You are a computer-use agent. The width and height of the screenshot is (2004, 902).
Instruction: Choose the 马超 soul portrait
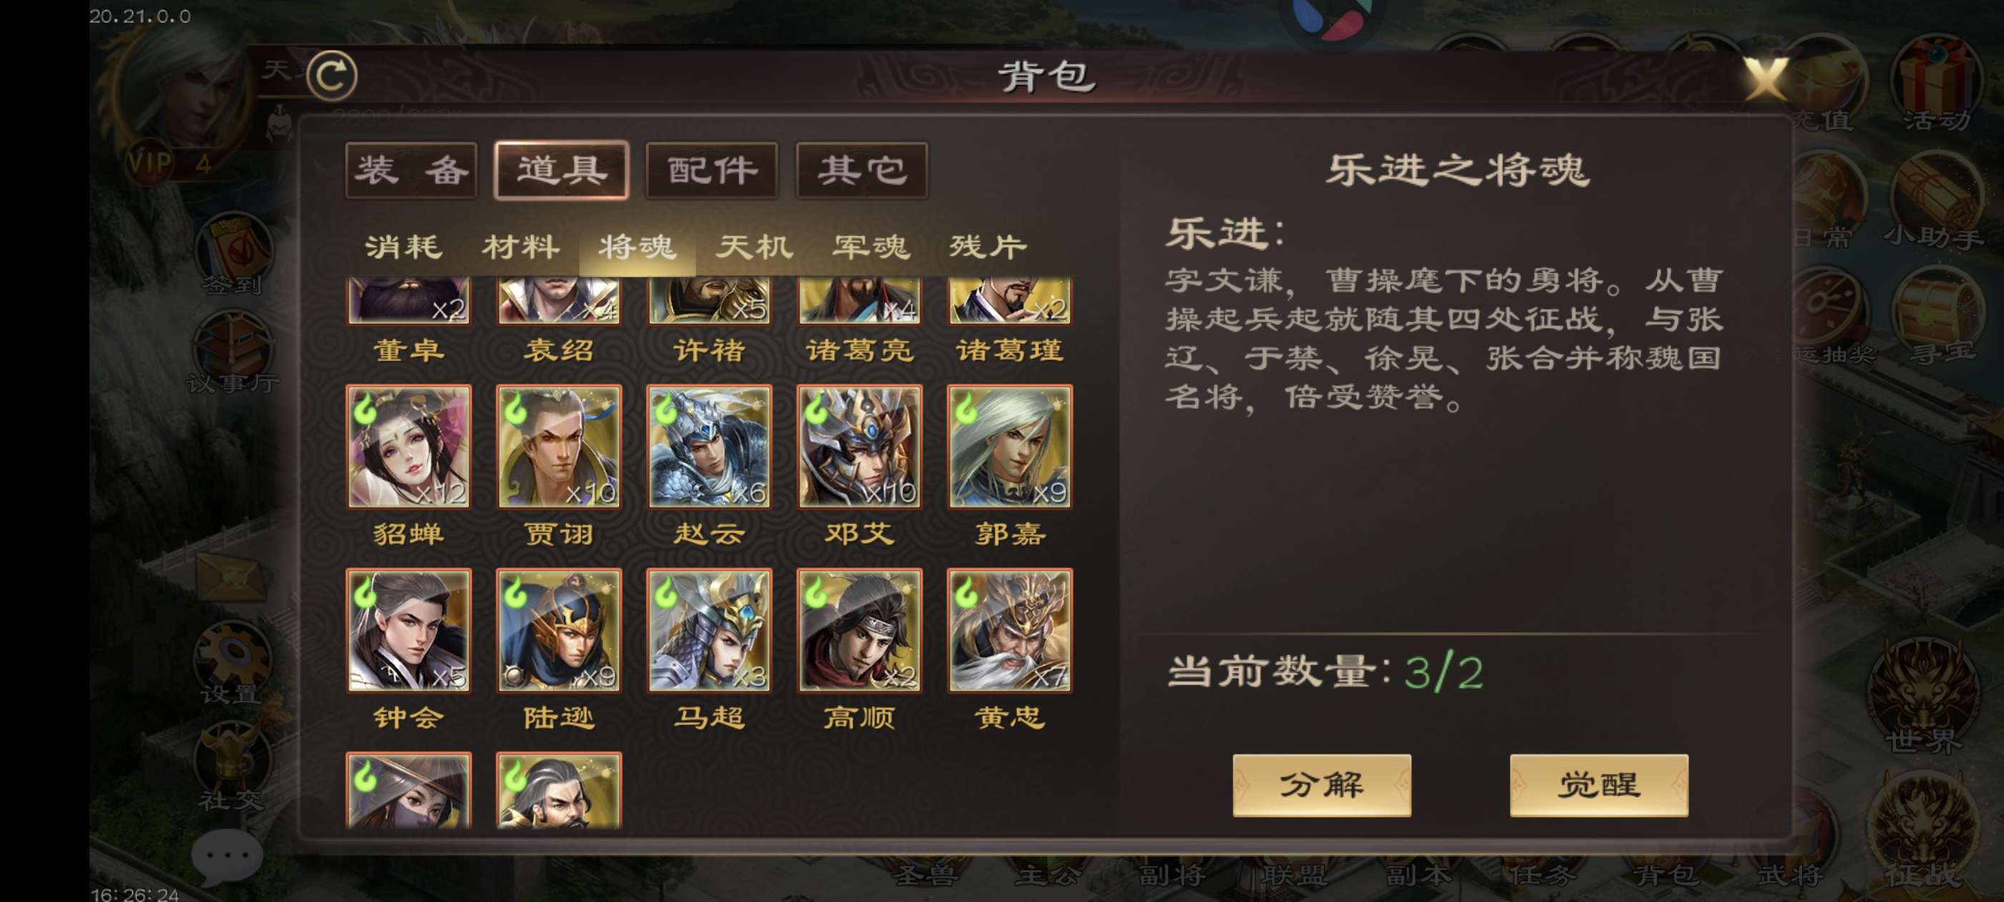(x=709, y=631)
